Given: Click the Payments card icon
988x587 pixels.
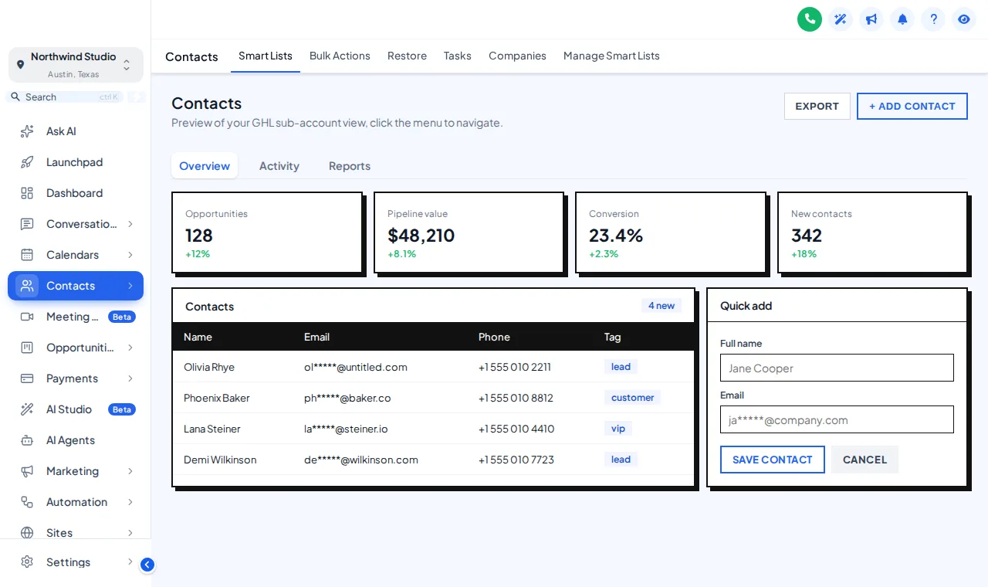Looking at the screenshot, I should click(x=27, y=378).
